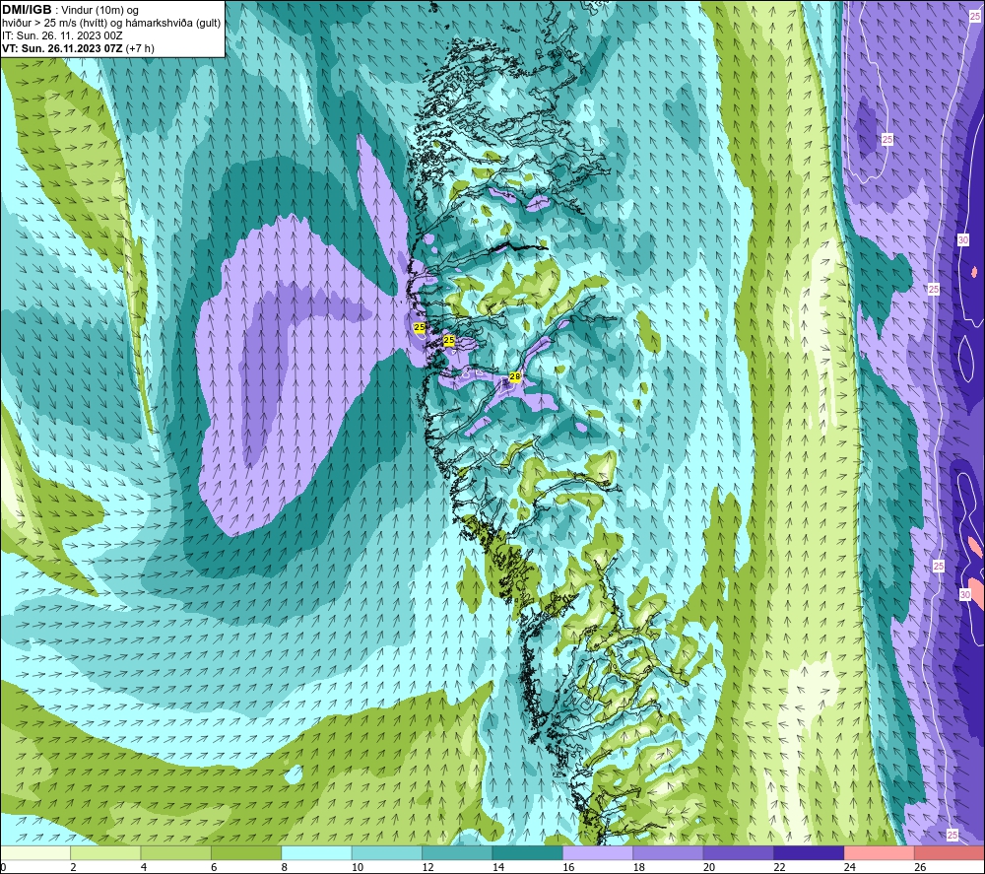Click the '4' tick label on the color scale

coord(144,867)
